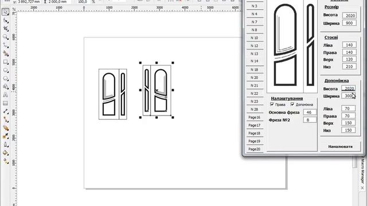Screen dimensions: 367x206
Task: Click the Допоміжна Верх field with 150
Action: (x=349, y=123)
